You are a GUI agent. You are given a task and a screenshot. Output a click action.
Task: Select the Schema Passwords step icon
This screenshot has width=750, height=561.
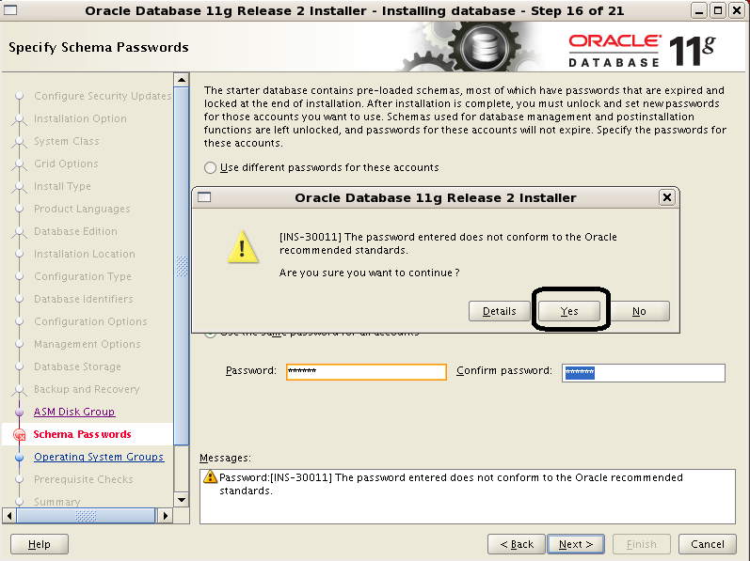coord(19,435)
